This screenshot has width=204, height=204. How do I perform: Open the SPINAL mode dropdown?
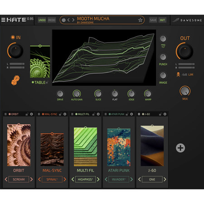click(x=52, y=180)
